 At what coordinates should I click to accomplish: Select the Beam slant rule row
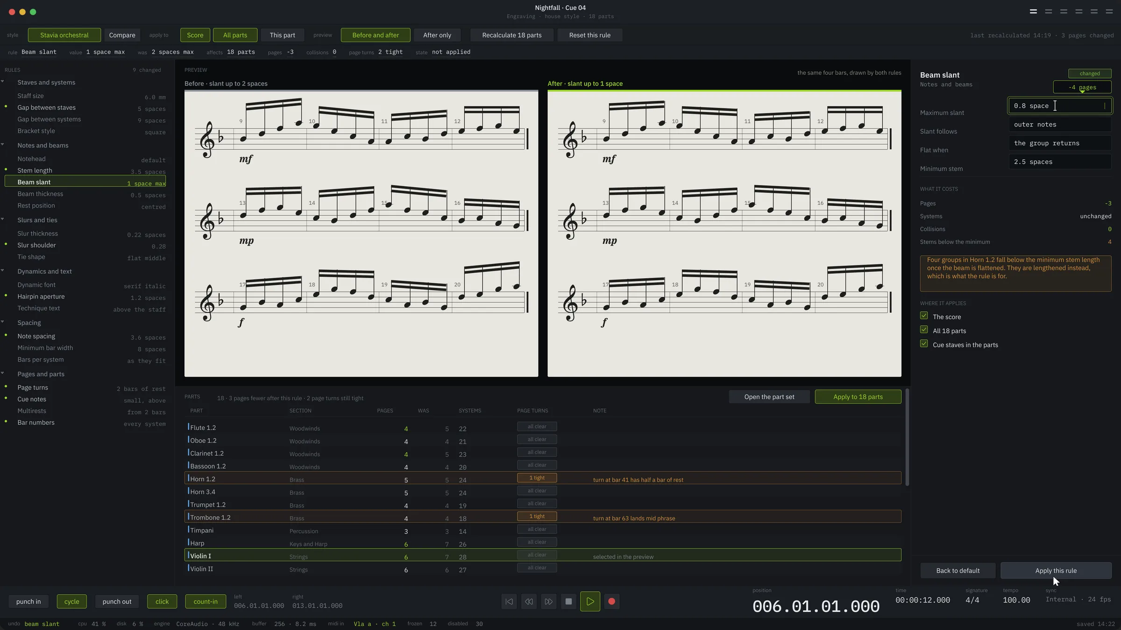click(x=85, y=182)
